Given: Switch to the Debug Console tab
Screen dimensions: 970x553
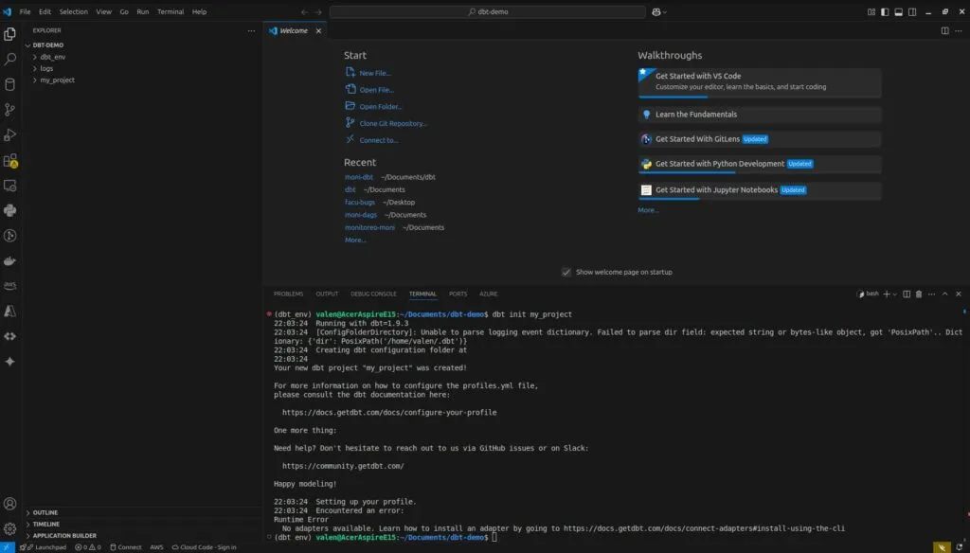Looking at the screenshot, I should (x=373, y=294).
